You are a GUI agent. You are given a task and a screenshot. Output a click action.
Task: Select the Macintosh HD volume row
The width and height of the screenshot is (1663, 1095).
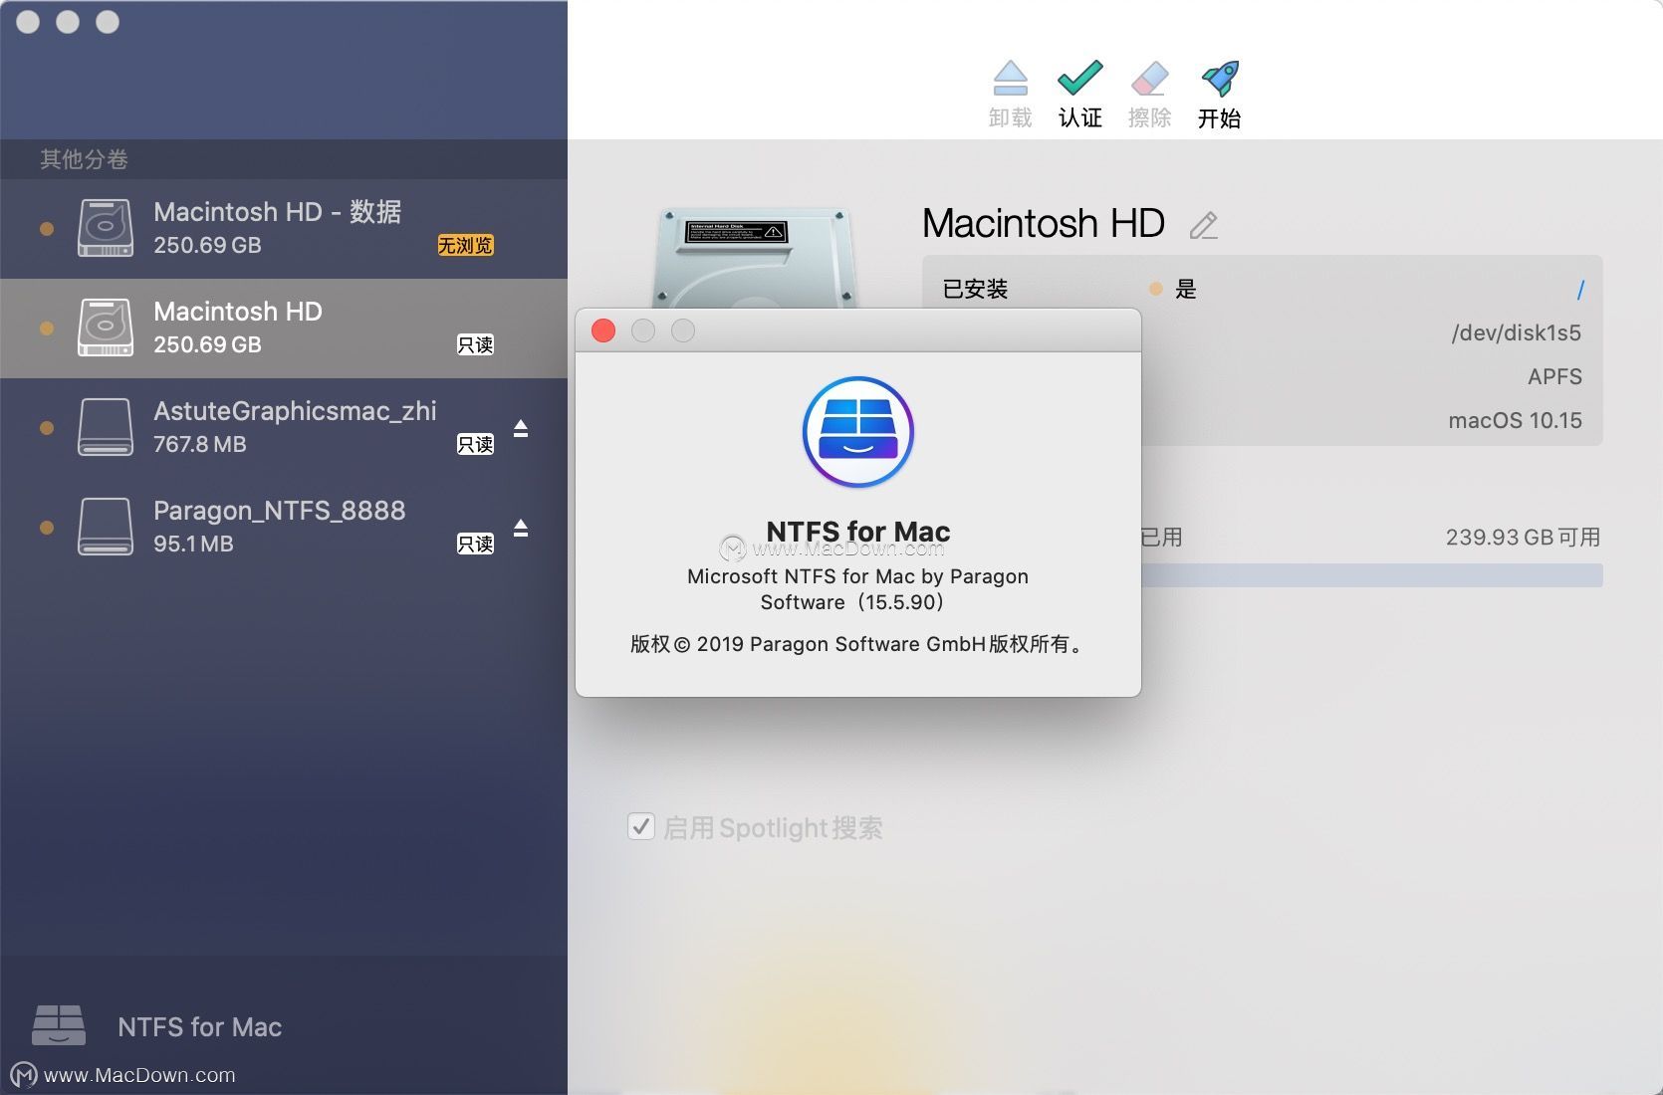pos(284,328)
